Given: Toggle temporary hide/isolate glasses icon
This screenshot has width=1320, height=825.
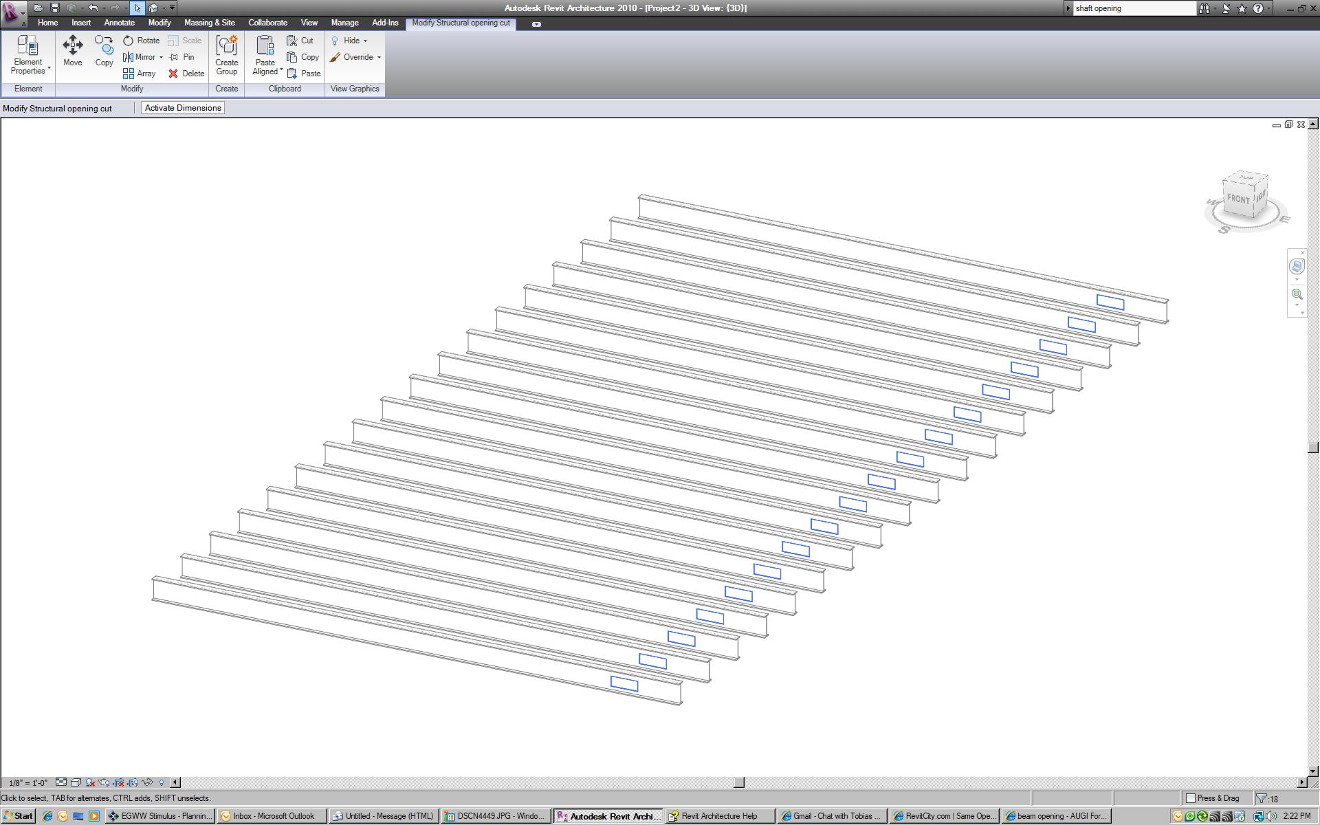Looking at the screenshot, I should coord(147,782).
